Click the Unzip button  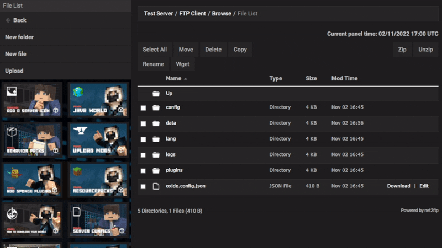425,50
